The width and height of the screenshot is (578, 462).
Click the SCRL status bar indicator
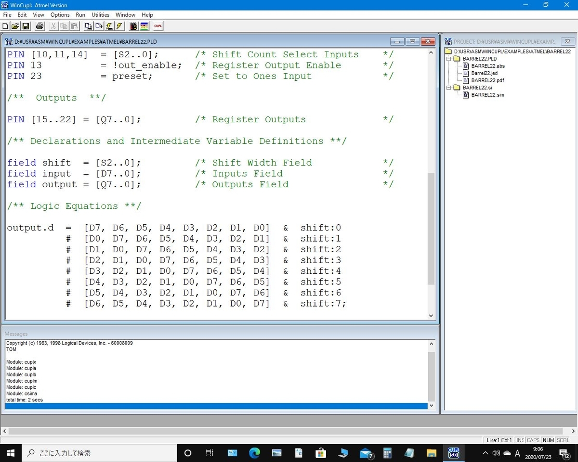click(x=563, y=440)
